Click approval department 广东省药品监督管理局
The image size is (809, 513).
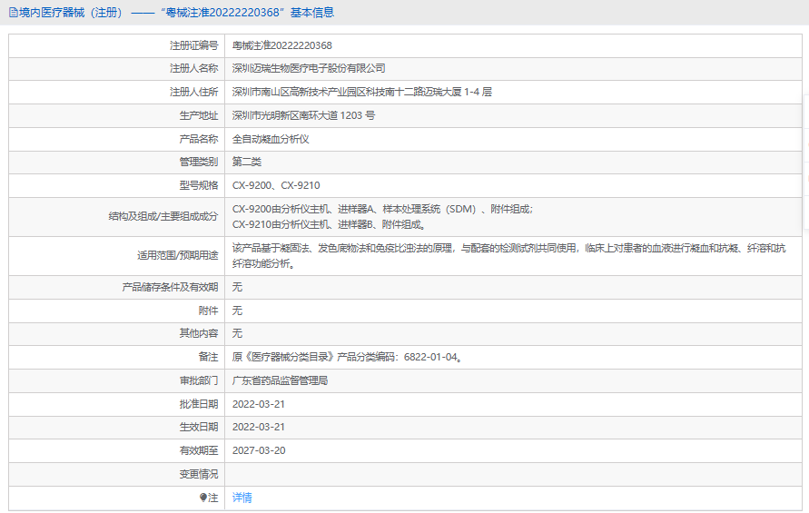280,380
